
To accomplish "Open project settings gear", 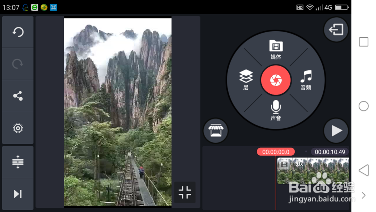I will [18, 128].
